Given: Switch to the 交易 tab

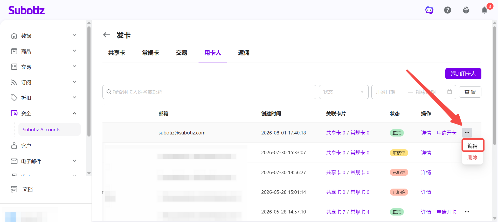Looking at the screenshot, I should point(182,53).
